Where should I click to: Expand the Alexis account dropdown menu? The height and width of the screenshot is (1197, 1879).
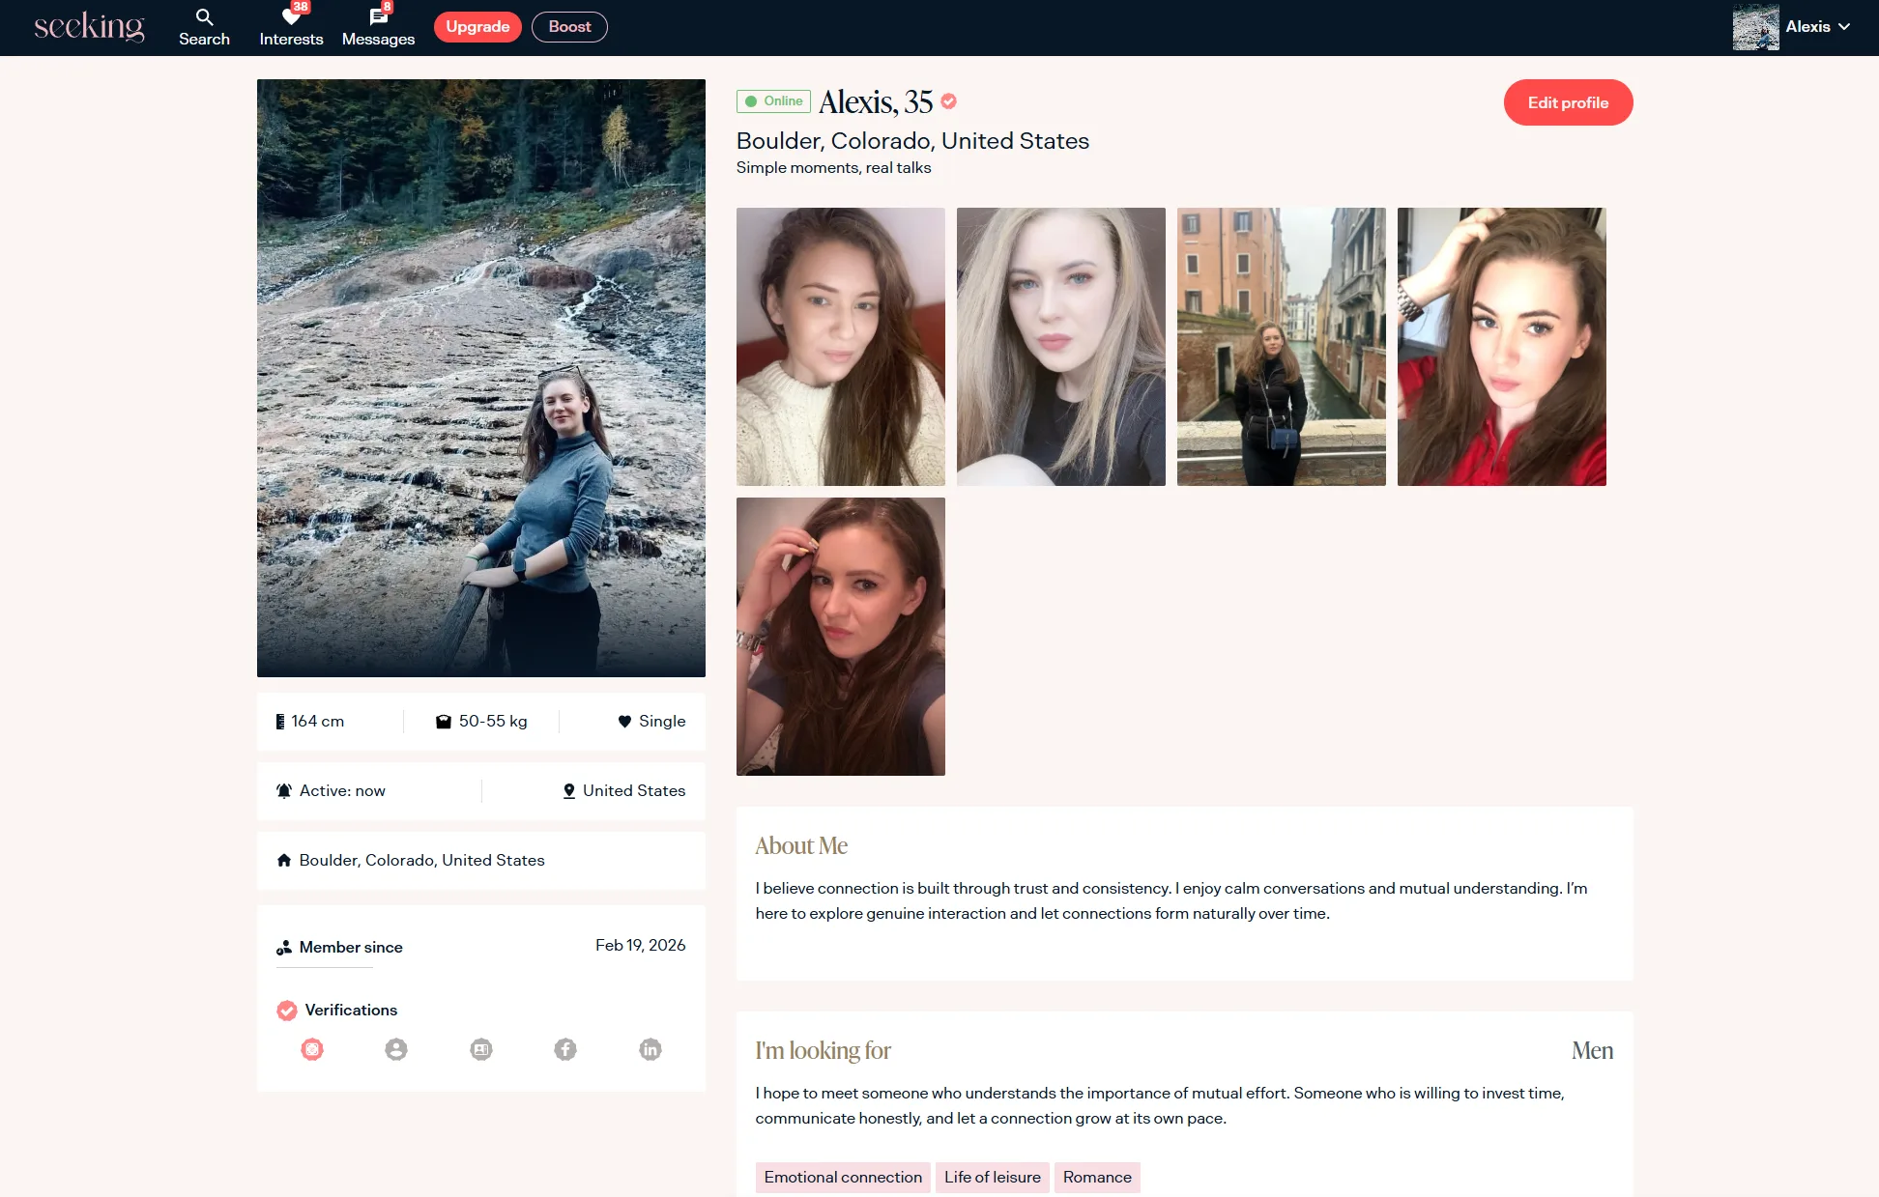coord(1843,27)
